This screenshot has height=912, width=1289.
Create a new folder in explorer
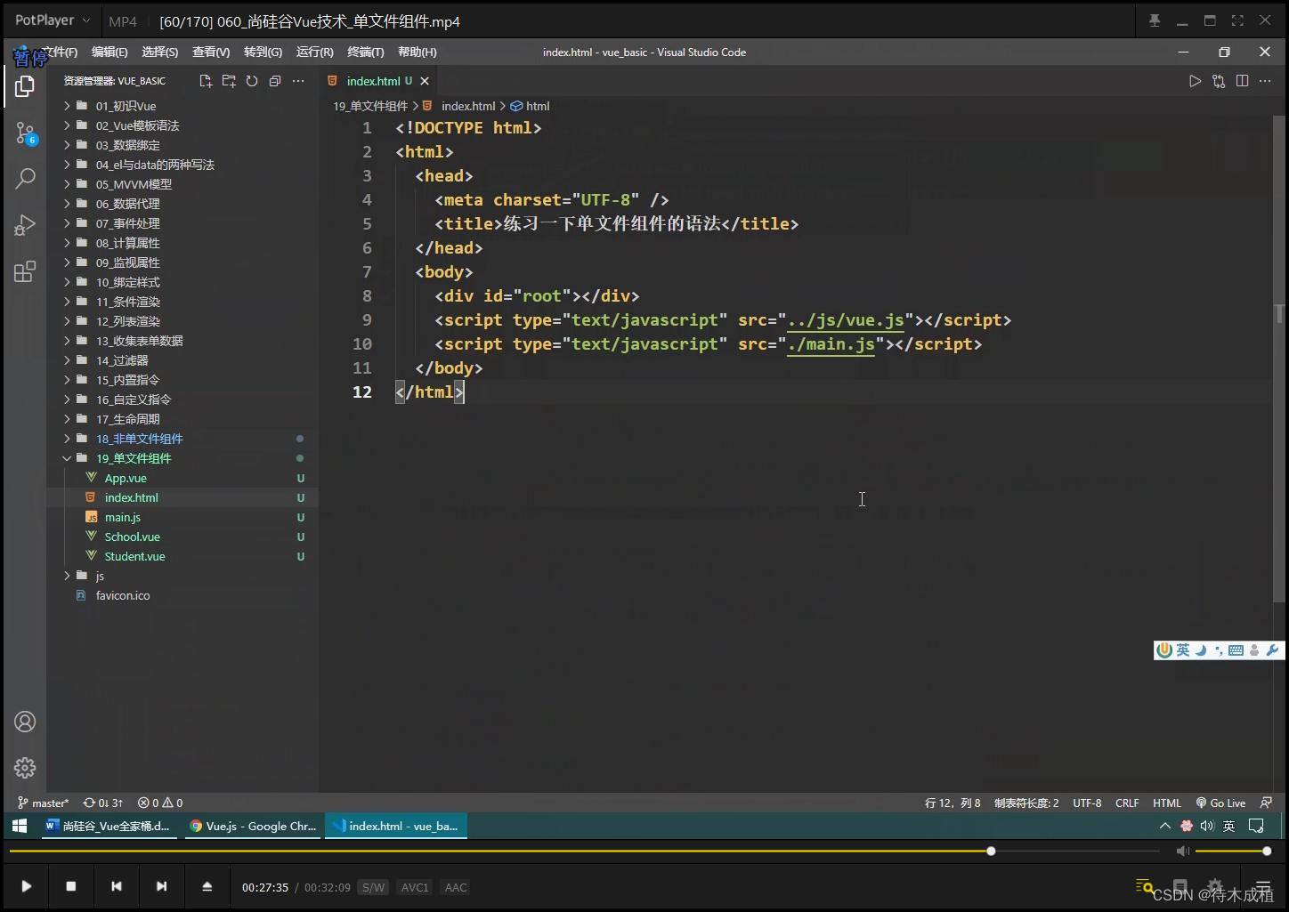229,81
